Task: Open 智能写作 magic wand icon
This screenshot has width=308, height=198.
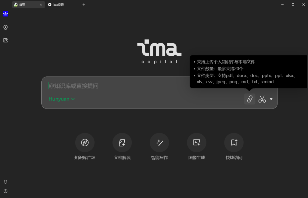Action: (x=159, y=143)
